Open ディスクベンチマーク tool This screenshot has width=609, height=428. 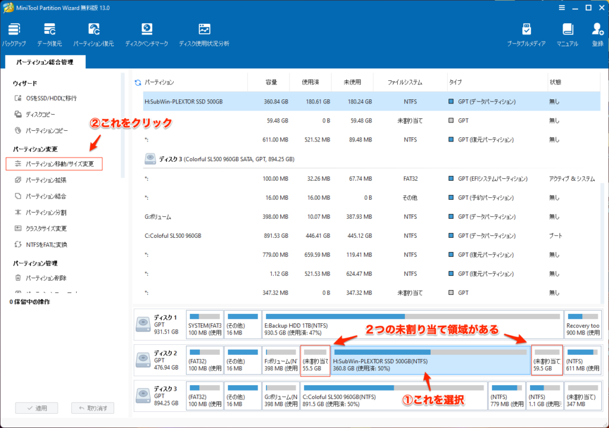(146, 30)
